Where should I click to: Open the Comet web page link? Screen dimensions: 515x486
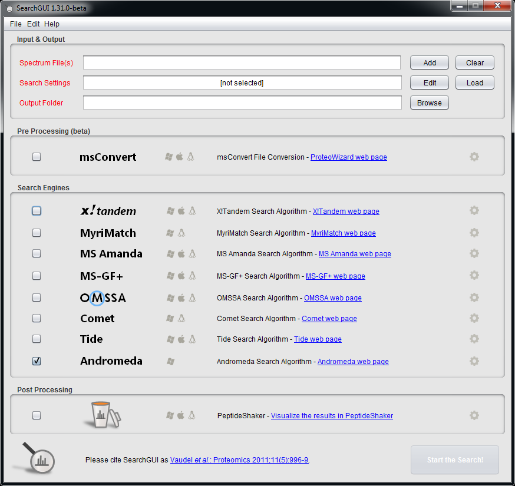[329, 319]
